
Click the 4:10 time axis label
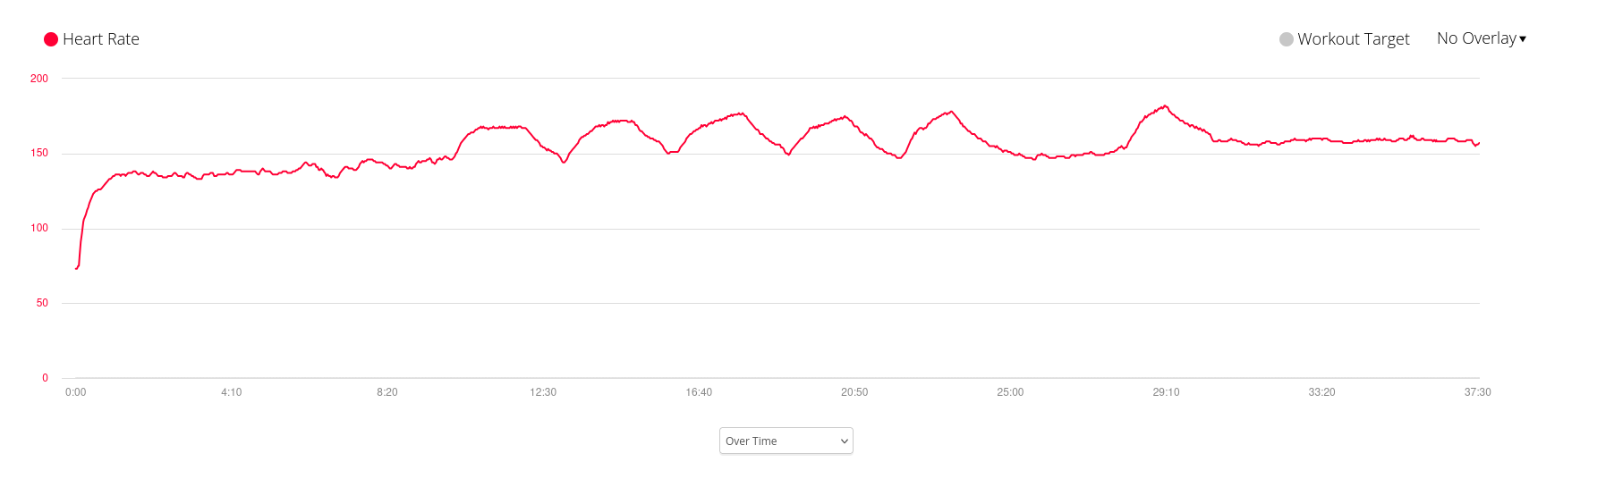coord(232,392)
